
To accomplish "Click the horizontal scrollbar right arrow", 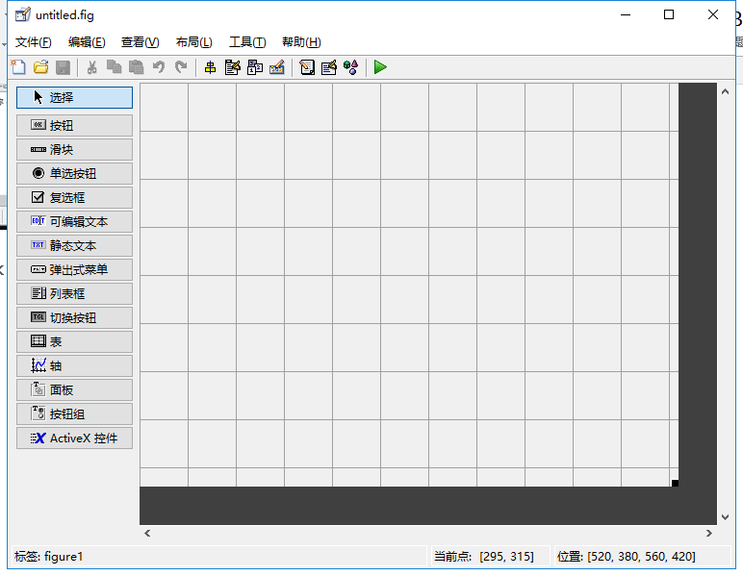I will (709, 534).
